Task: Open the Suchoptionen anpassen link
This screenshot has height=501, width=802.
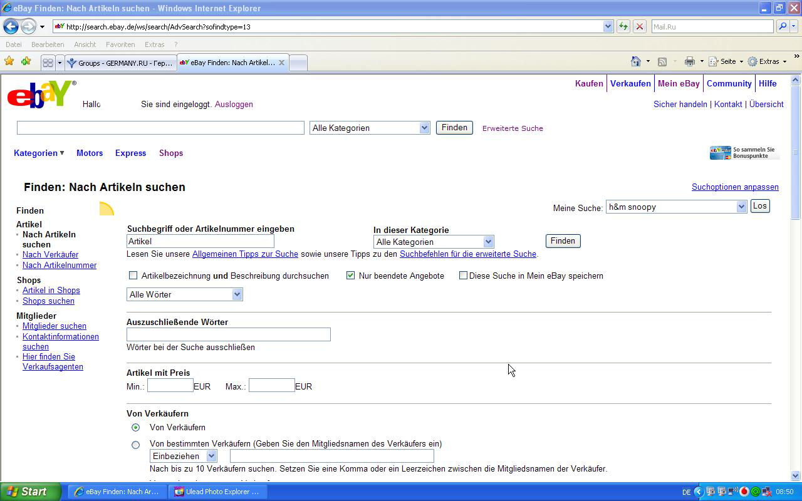Action: tap(735, 187)
